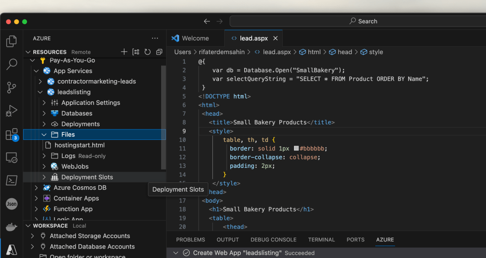Expand Attached Database Accounts

tap(33, 247)
